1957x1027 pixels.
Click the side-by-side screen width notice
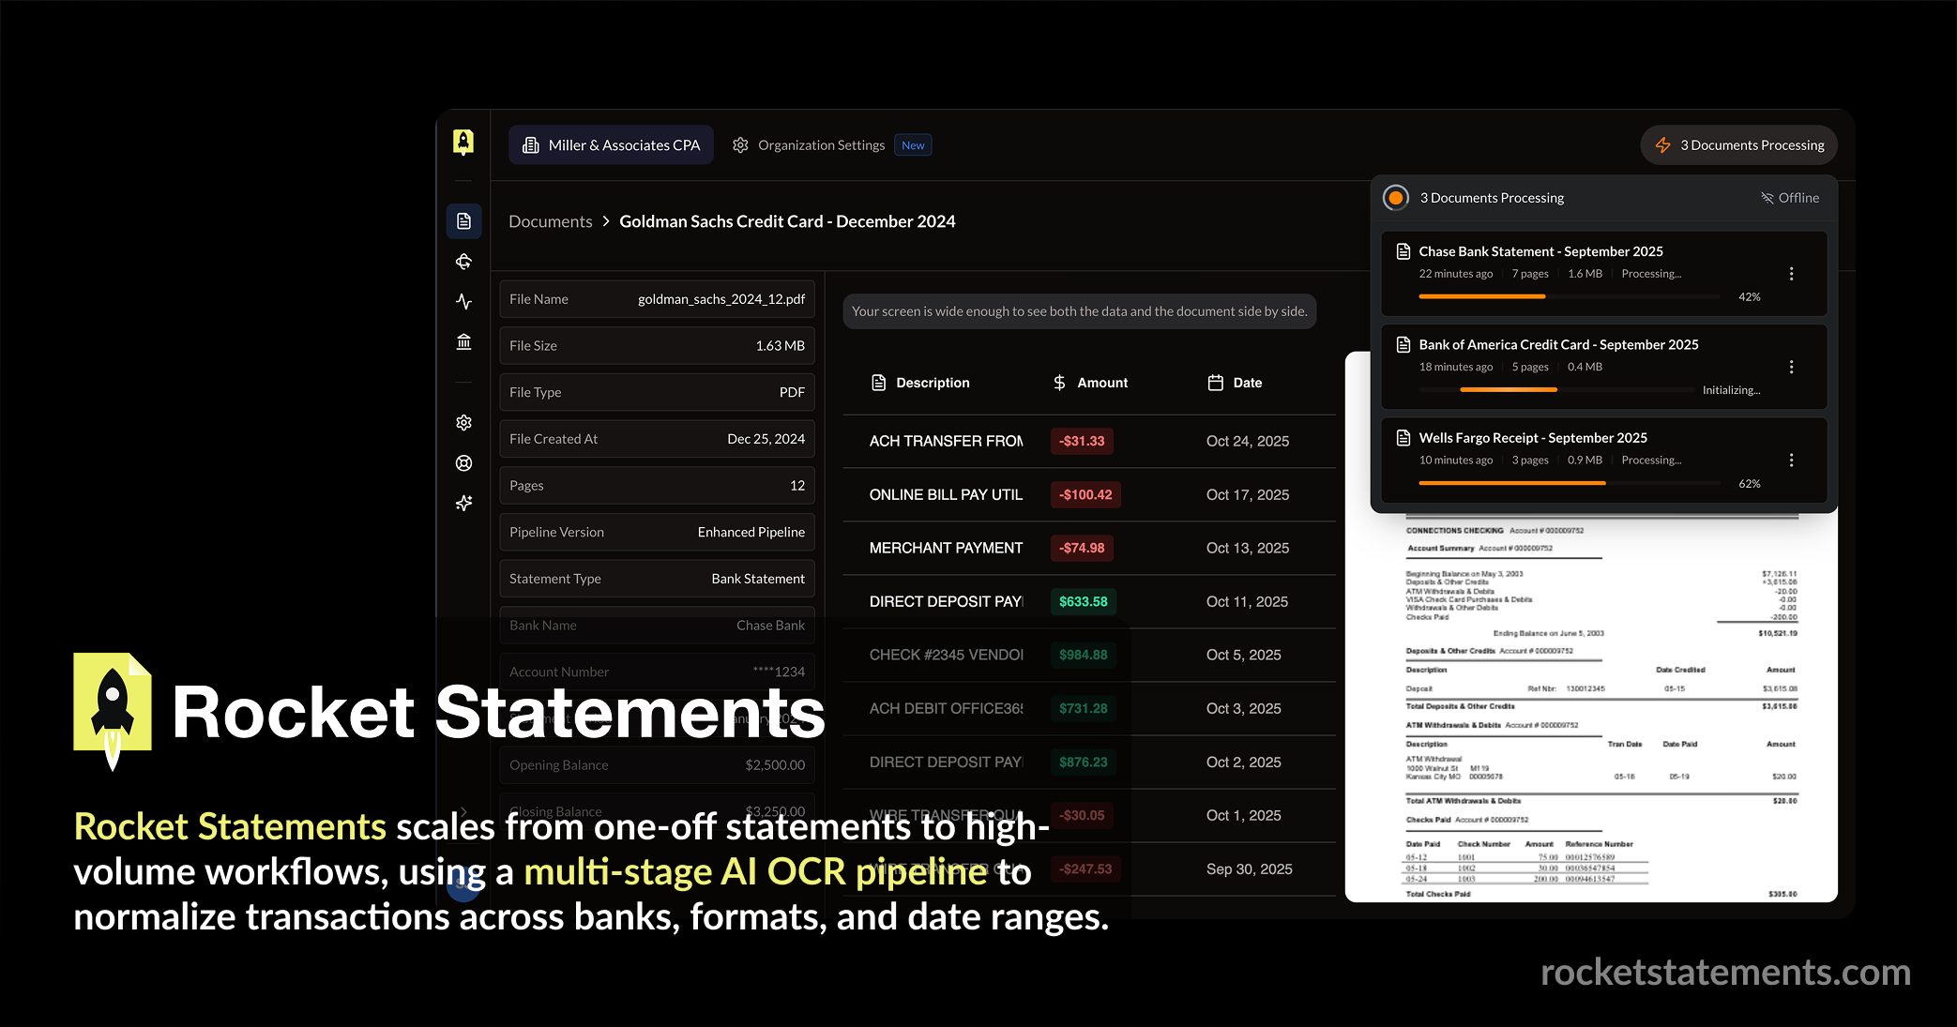click(1080, 311)
